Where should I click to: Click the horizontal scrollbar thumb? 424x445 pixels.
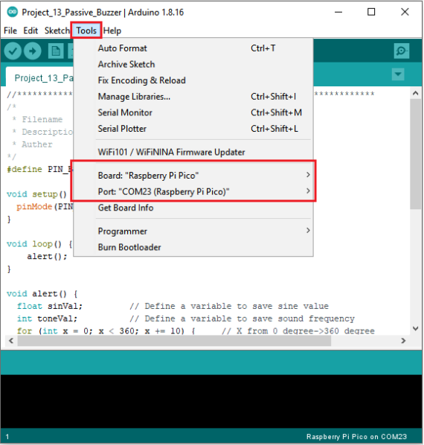tap(174, 340)
